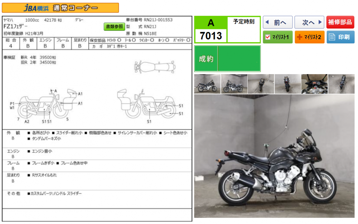Click the テール safety item
This screenshot has width=358, height=224.
point(130,40)
